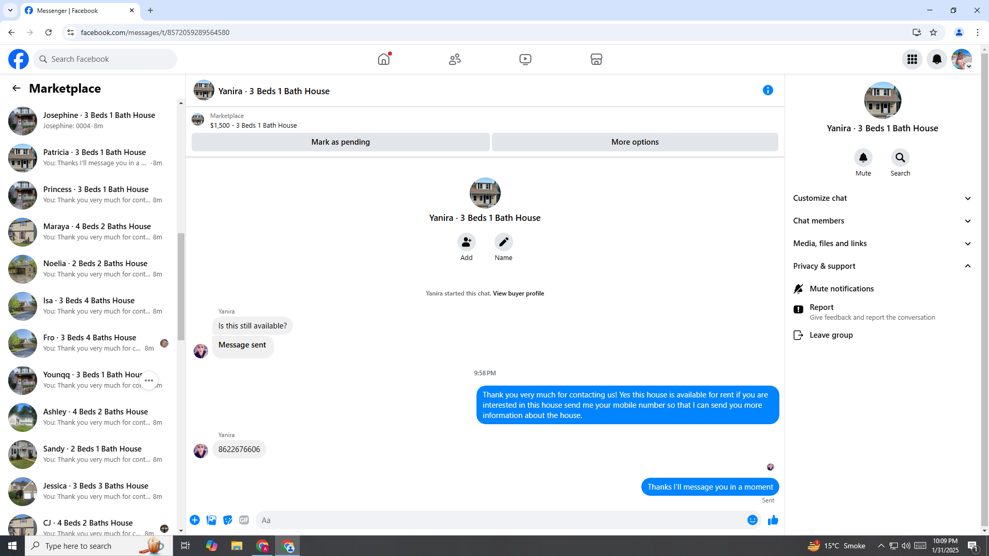The width and height of the screenshot is (989, 556).
Task: Open Task View on the taskbar
Action: (x=185, y=546)
